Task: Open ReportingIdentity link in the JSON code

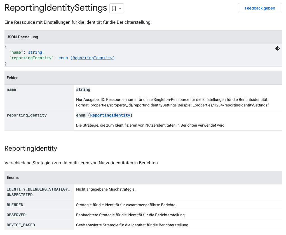Action: click(x=92, y=58)
